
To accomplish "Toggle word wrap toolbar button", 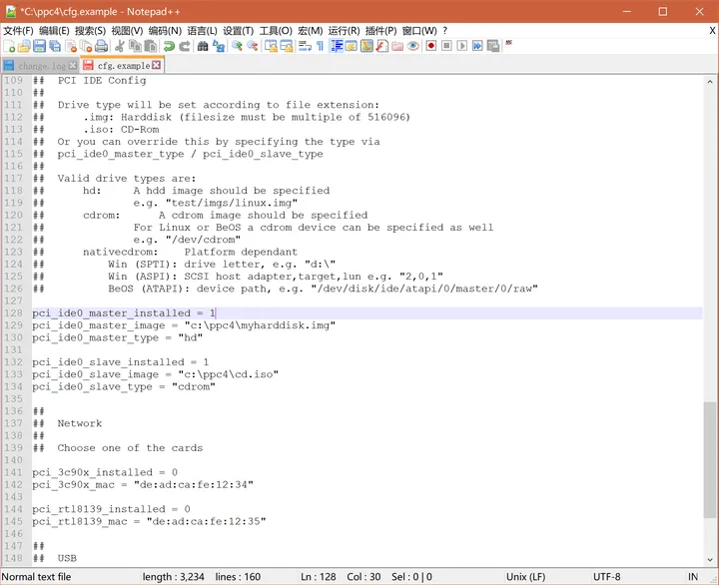I will coord(305,46).
